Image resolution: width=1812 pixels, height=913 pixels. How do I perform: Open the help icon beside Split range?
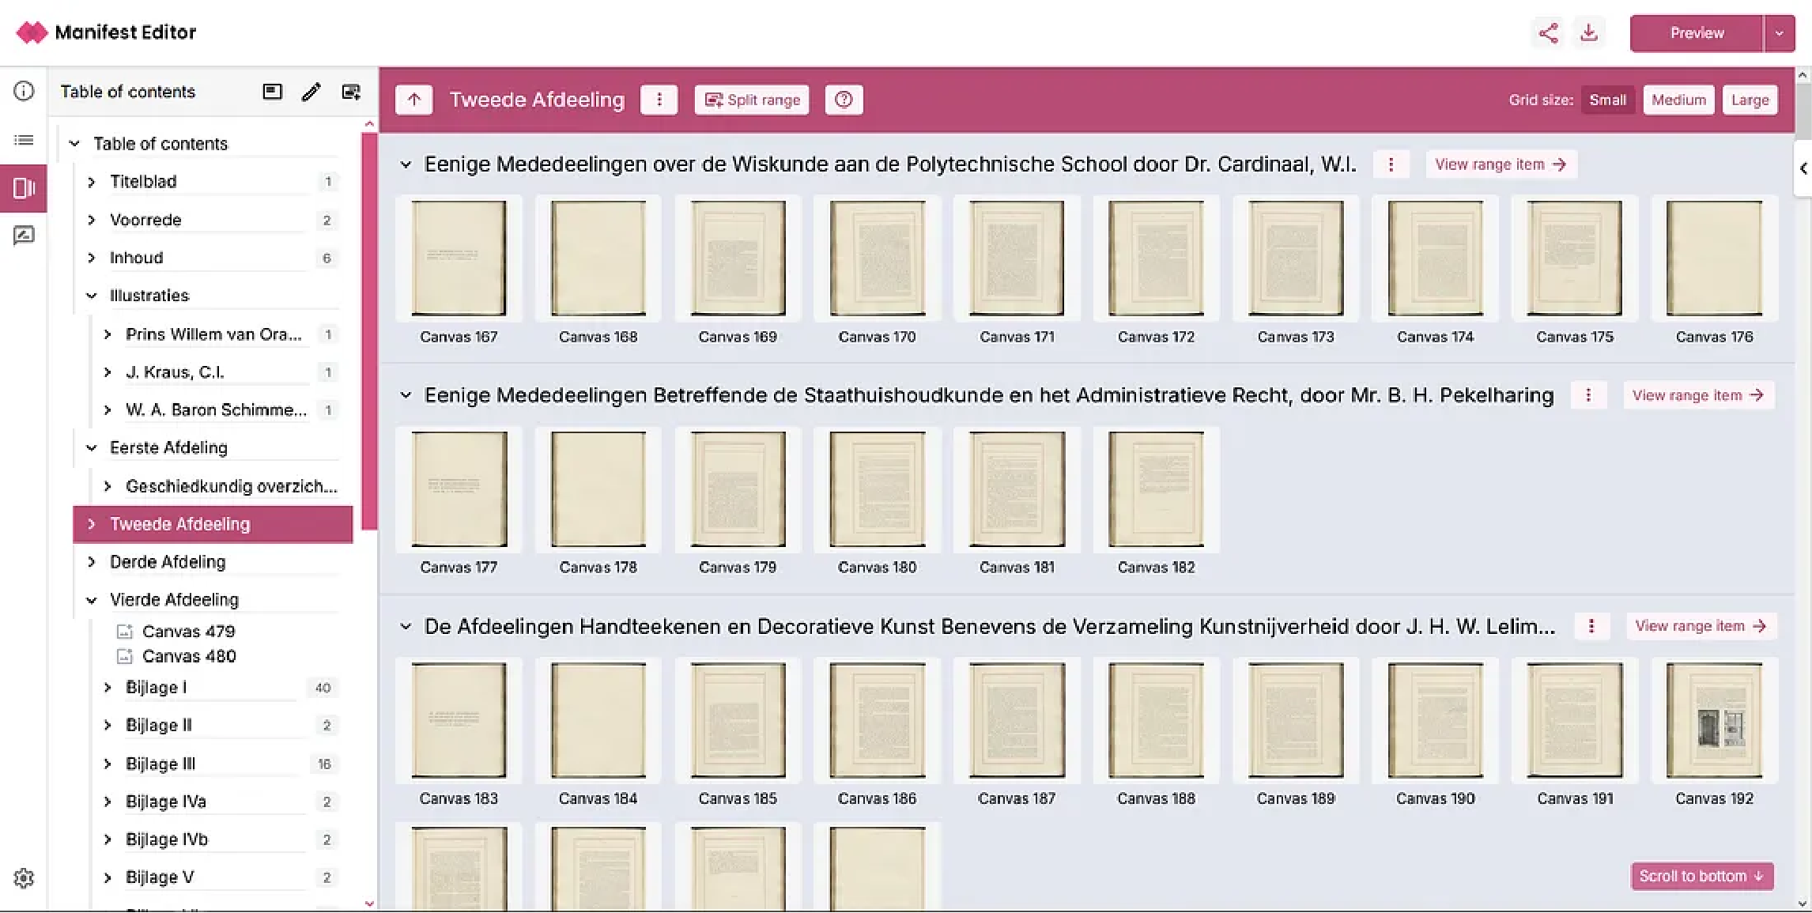point(844,100)
